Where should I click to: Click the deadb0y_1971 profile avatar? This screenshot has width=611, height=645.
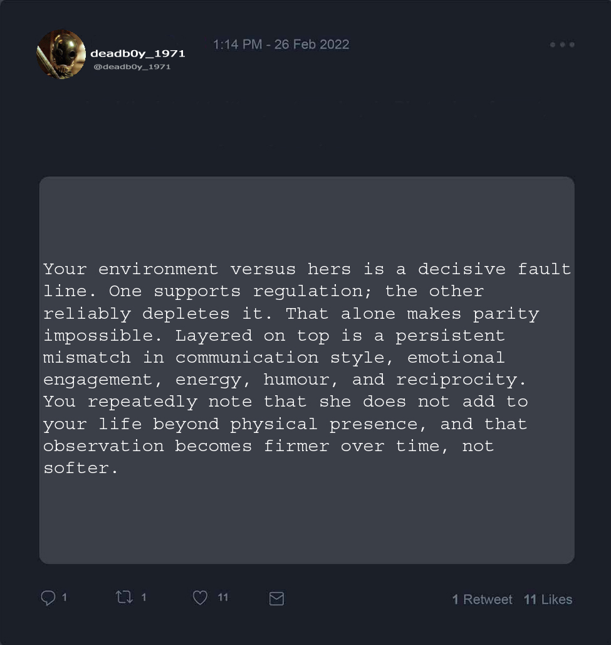pos(61,55)
